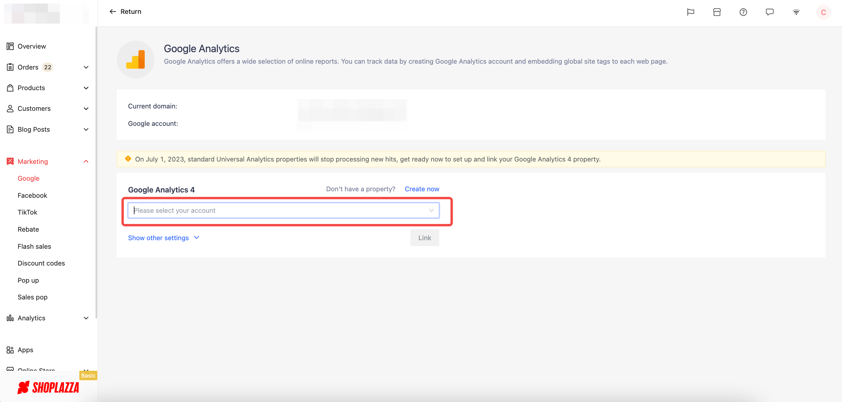The image size is (842, 402).
Task: Click the Orders count badge 22
Action: (48, 67)
